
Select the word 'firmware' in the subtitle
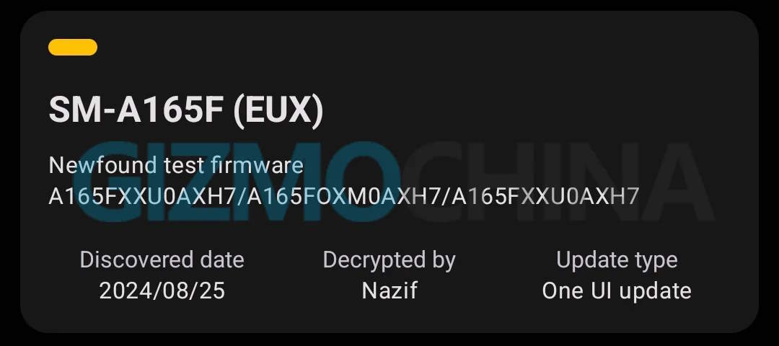(257, 165)
